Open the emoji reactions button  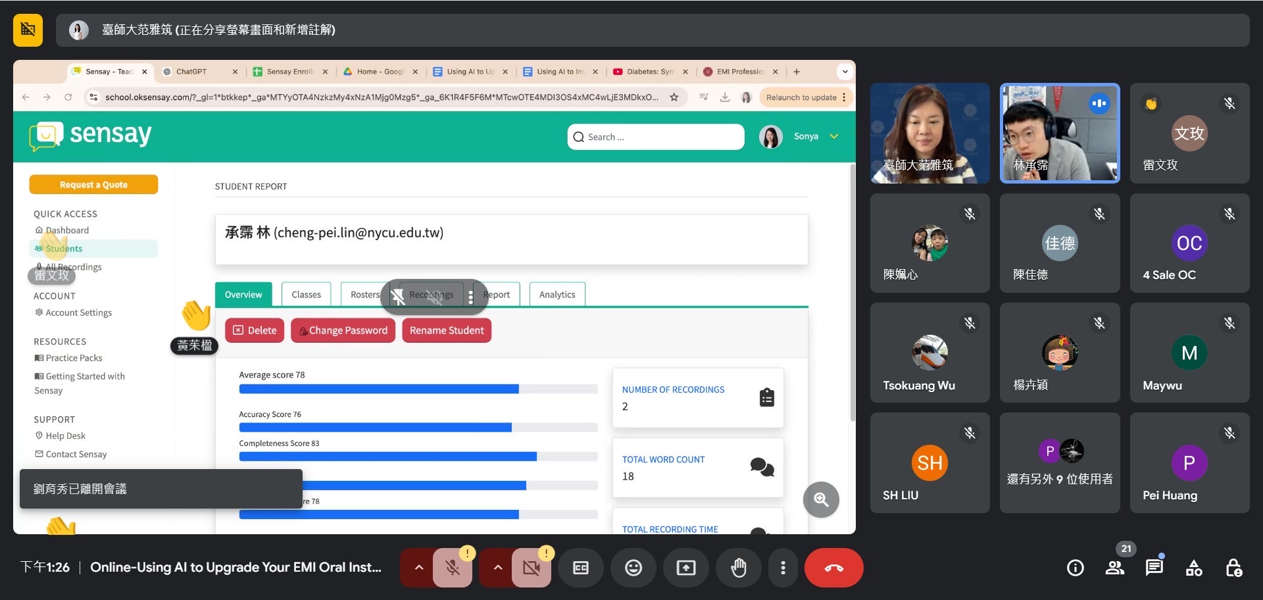pos(633,568)
